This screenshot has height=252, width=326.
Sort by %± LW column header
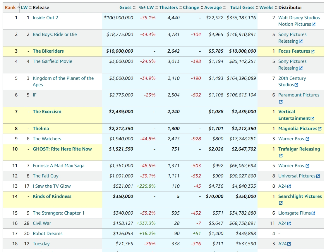coord(148,8)
